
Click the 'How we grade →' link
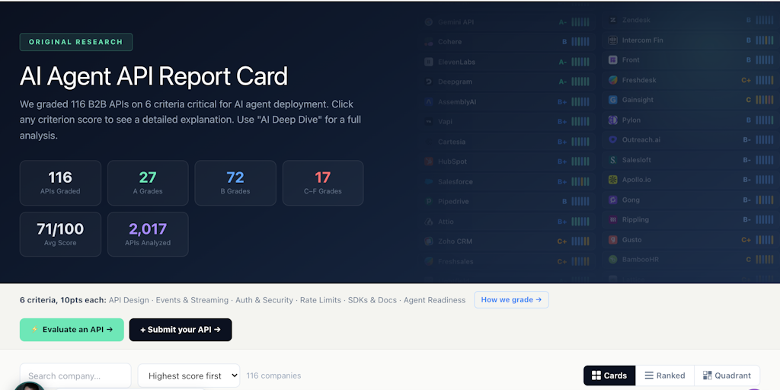pos(511,299)
